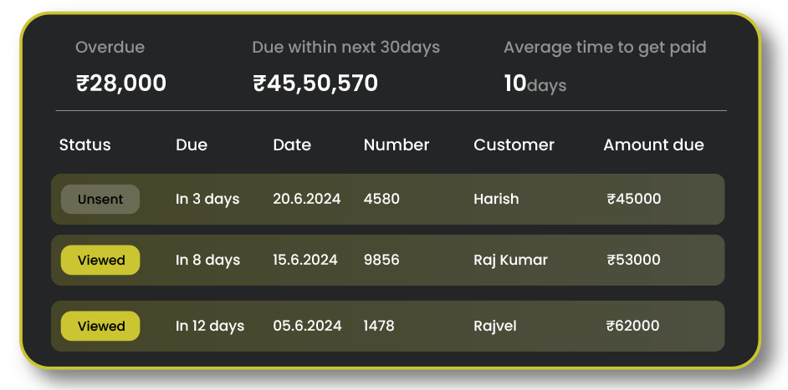Sort by the Number column header
788x390 pixels.
[397, 145]
